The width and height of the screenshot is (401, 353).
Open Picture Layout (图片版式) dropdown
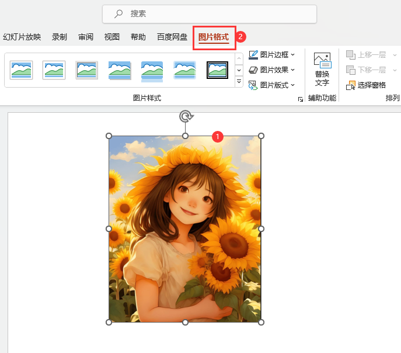[x=272, y=85]
